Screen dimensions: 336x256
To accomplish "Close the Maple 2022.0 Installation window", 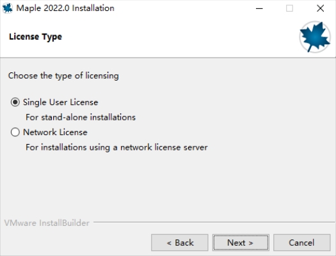I will point(321,8).
